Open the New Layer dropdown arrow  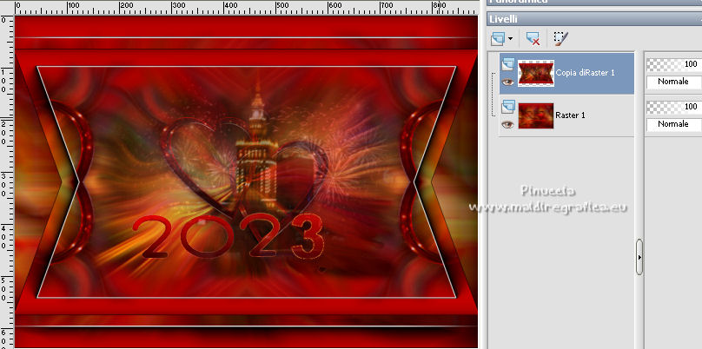[x=510, y=39]
